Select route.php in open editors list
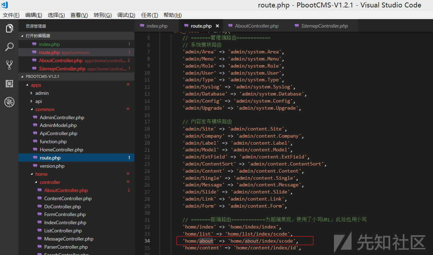Viewport: 433px width, 255px height. (x=76, y=52)
